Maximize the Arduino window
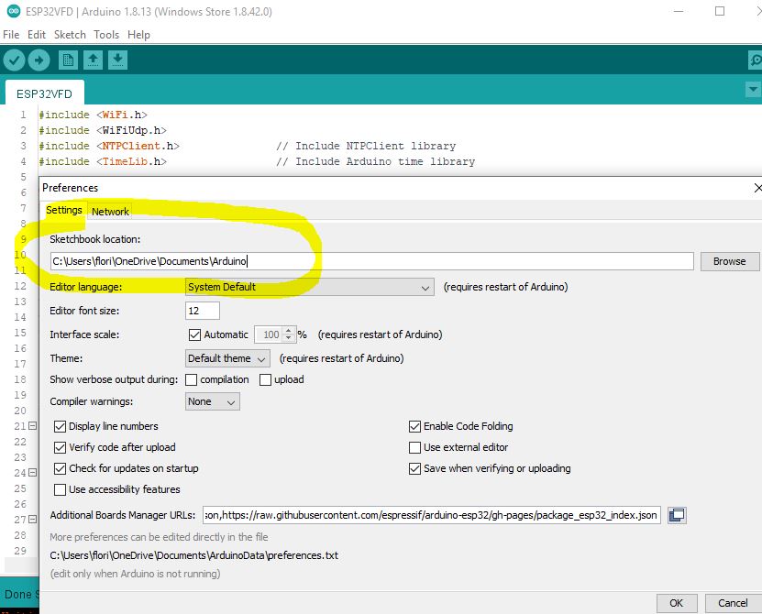 click(720, 11)
